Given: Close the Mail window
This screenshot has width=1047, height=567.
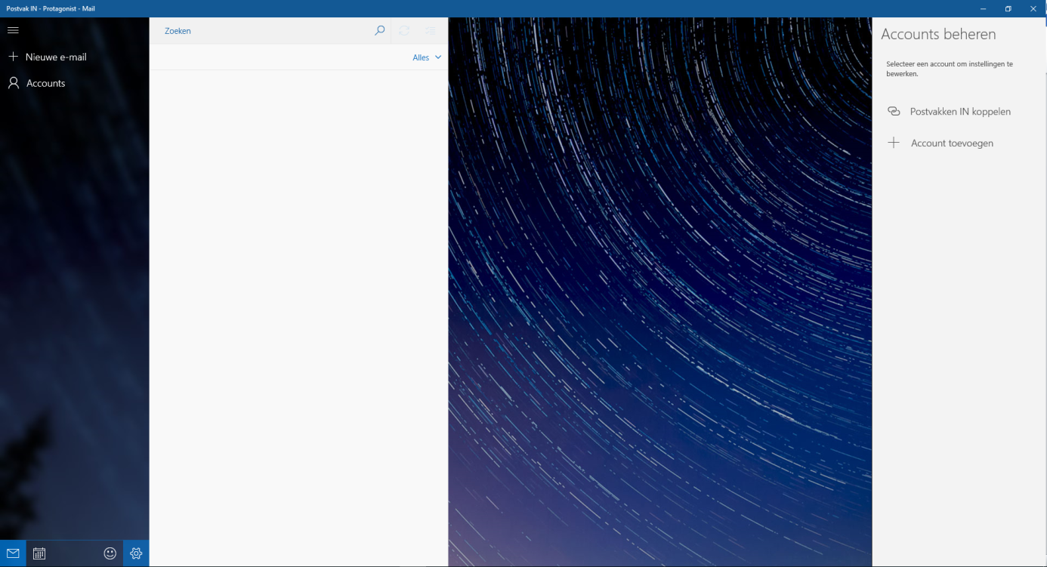Looking at the screenshot, I should click(x=1033, y=8).
